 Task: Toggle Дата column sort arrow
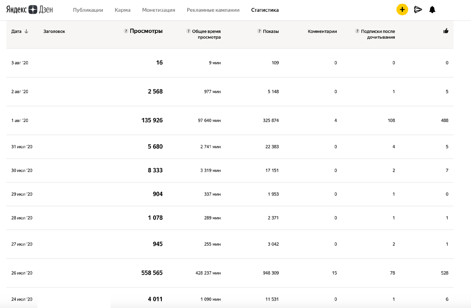(x=26, y=31)
